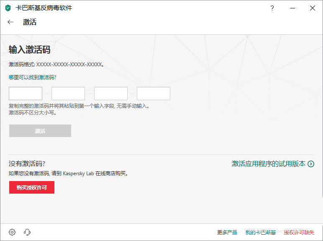Image resolution: width=323 pixels, height=241 pixels.
Task: Click the circled arrow beside trial version link
Action: pyautogui.click(x=311, y=164)
